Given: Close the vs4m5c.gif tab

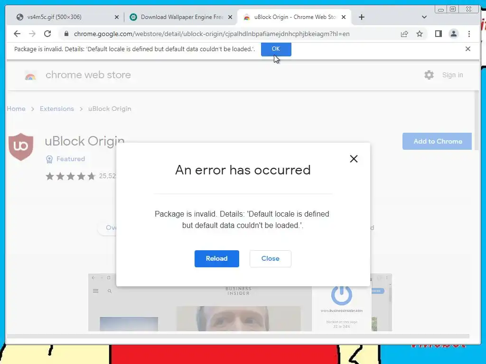Looking at the screenshot, I should click(x=117, y=17).
